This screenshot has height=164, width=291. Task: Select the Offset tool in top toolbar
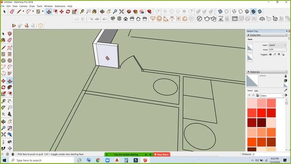coord(55,12)
